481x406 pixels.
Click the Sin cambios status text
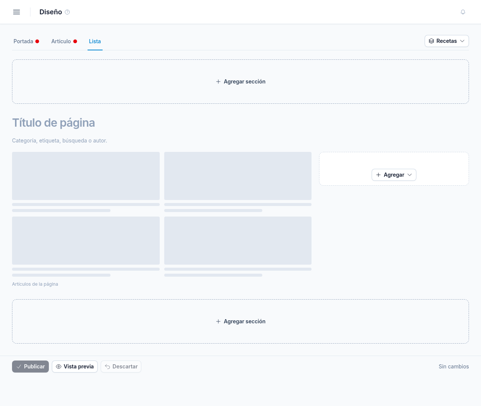[x=454, y=367]
